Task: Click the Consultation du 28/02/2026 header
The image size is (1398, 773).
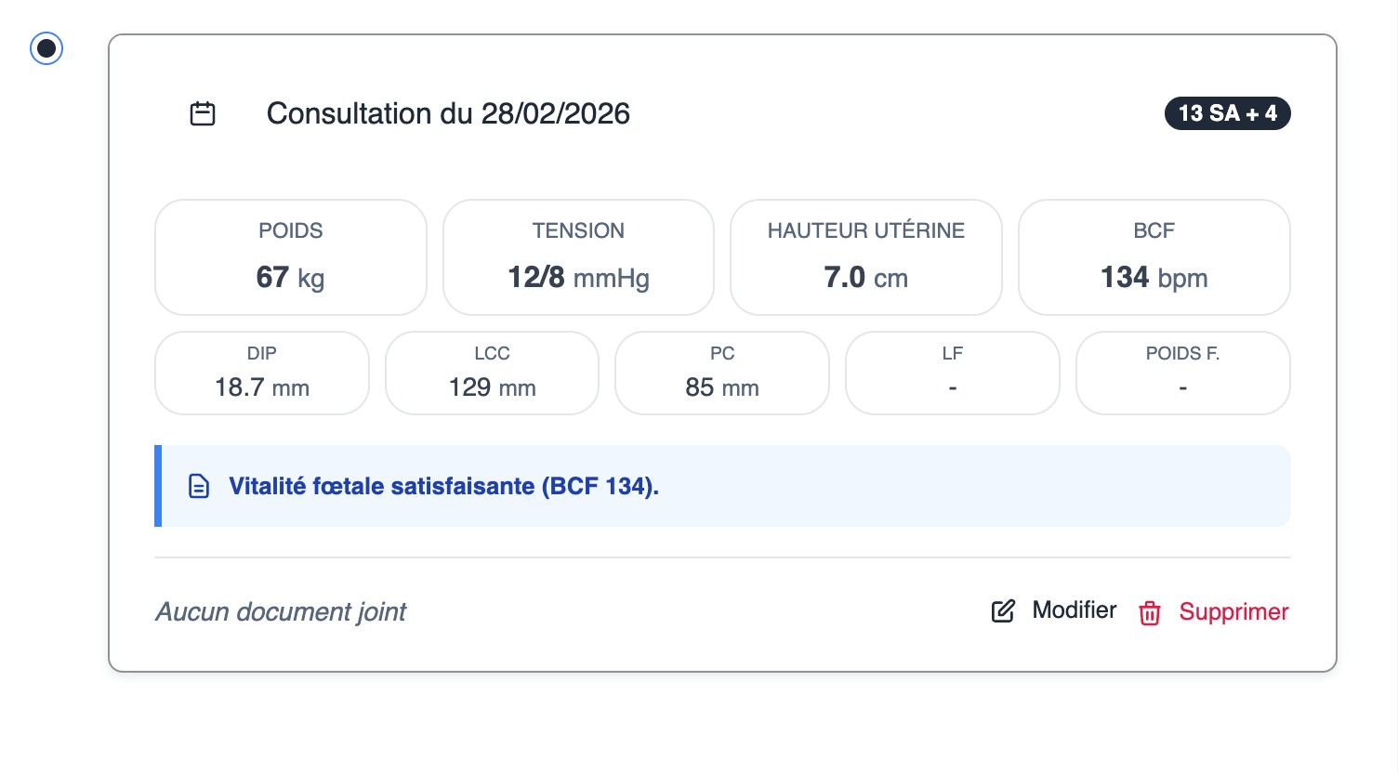Action: [448, 112]
